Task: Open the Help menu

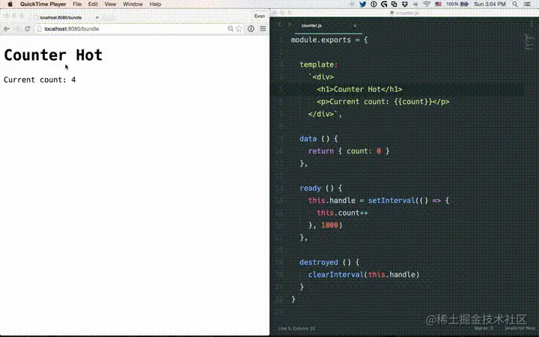Action: tap(156, 4)
